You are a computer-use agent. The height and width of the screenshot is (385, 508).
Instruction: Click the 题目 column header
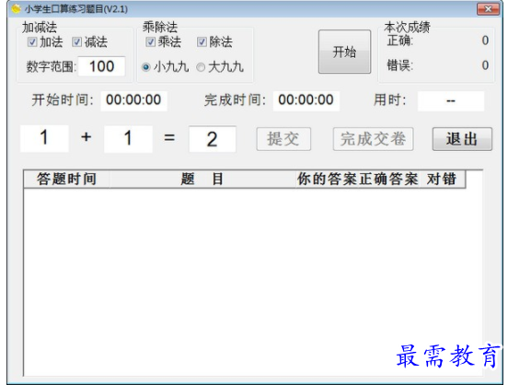(x=202, y=179)
